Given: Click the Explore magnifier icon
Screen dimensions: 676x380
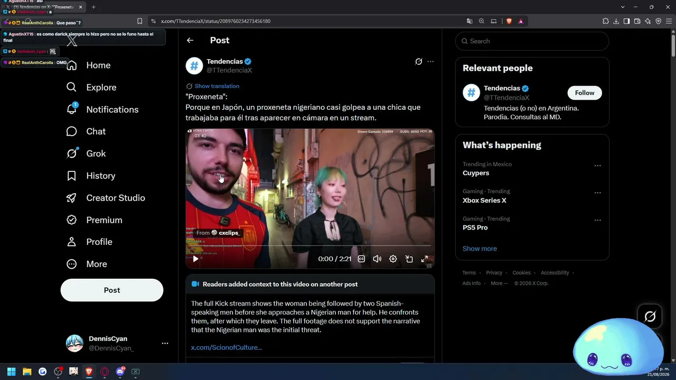Looking at the screenshot, I should 72,88.
